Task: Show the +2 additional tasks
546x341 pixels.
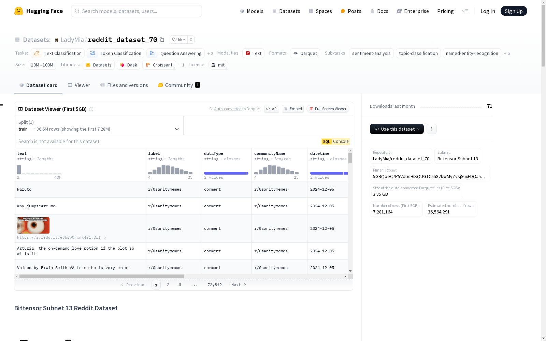Action: click(210, 54)
